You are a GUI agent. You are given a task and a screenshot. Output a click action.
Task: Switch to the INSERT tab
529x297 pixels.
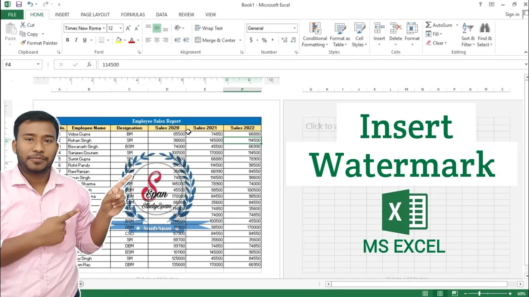[62, 14]
